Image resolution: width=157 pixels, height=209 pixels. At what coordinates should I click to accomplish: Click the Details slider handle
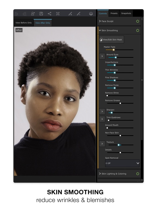[x=120, y=153]
